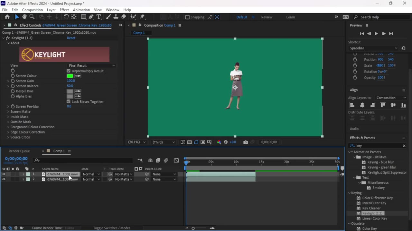Open the Effect menu
The width and height of the screenshot is (412, 231).
click(64, 10)
